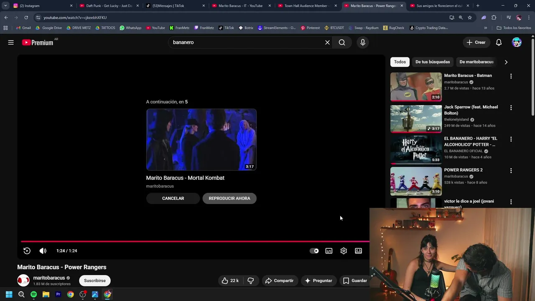This screenshot has height=301, width=535.
Task: Switch to TikTok Mensajes tab
Action: [174, 6]
